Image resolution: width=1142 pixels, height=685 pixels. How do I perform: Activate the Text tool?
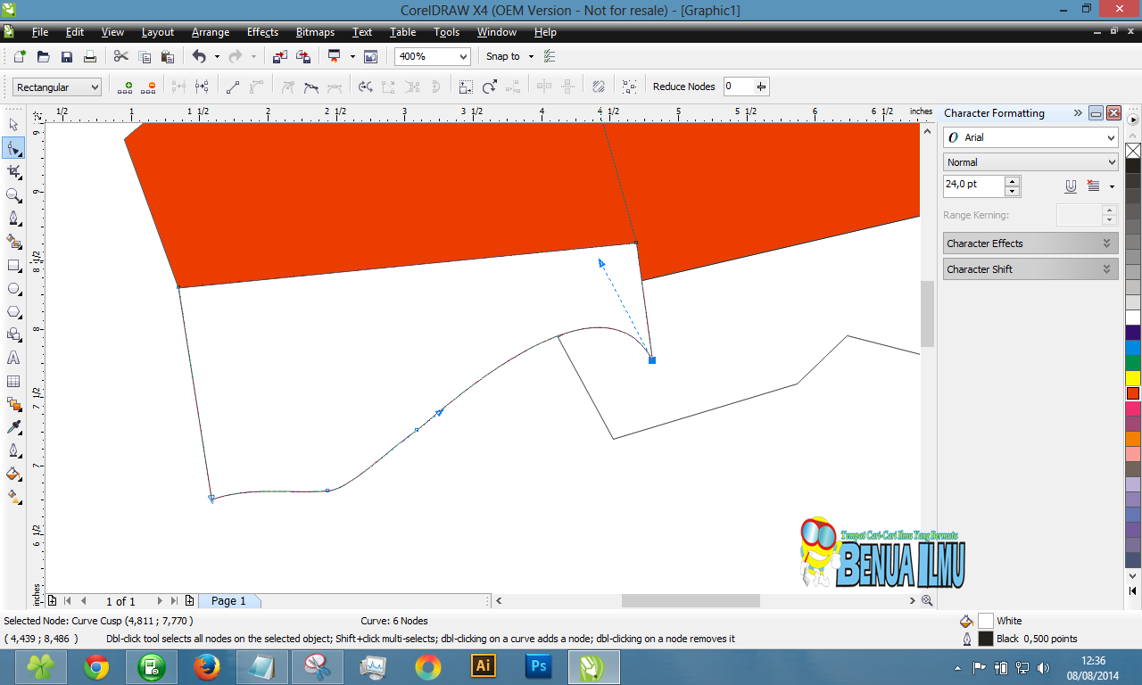tap(13, 358)
